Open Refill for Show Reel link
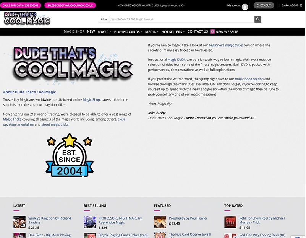Image resolution: width=306 pixels, height=238 pixels. click(262, 220)
